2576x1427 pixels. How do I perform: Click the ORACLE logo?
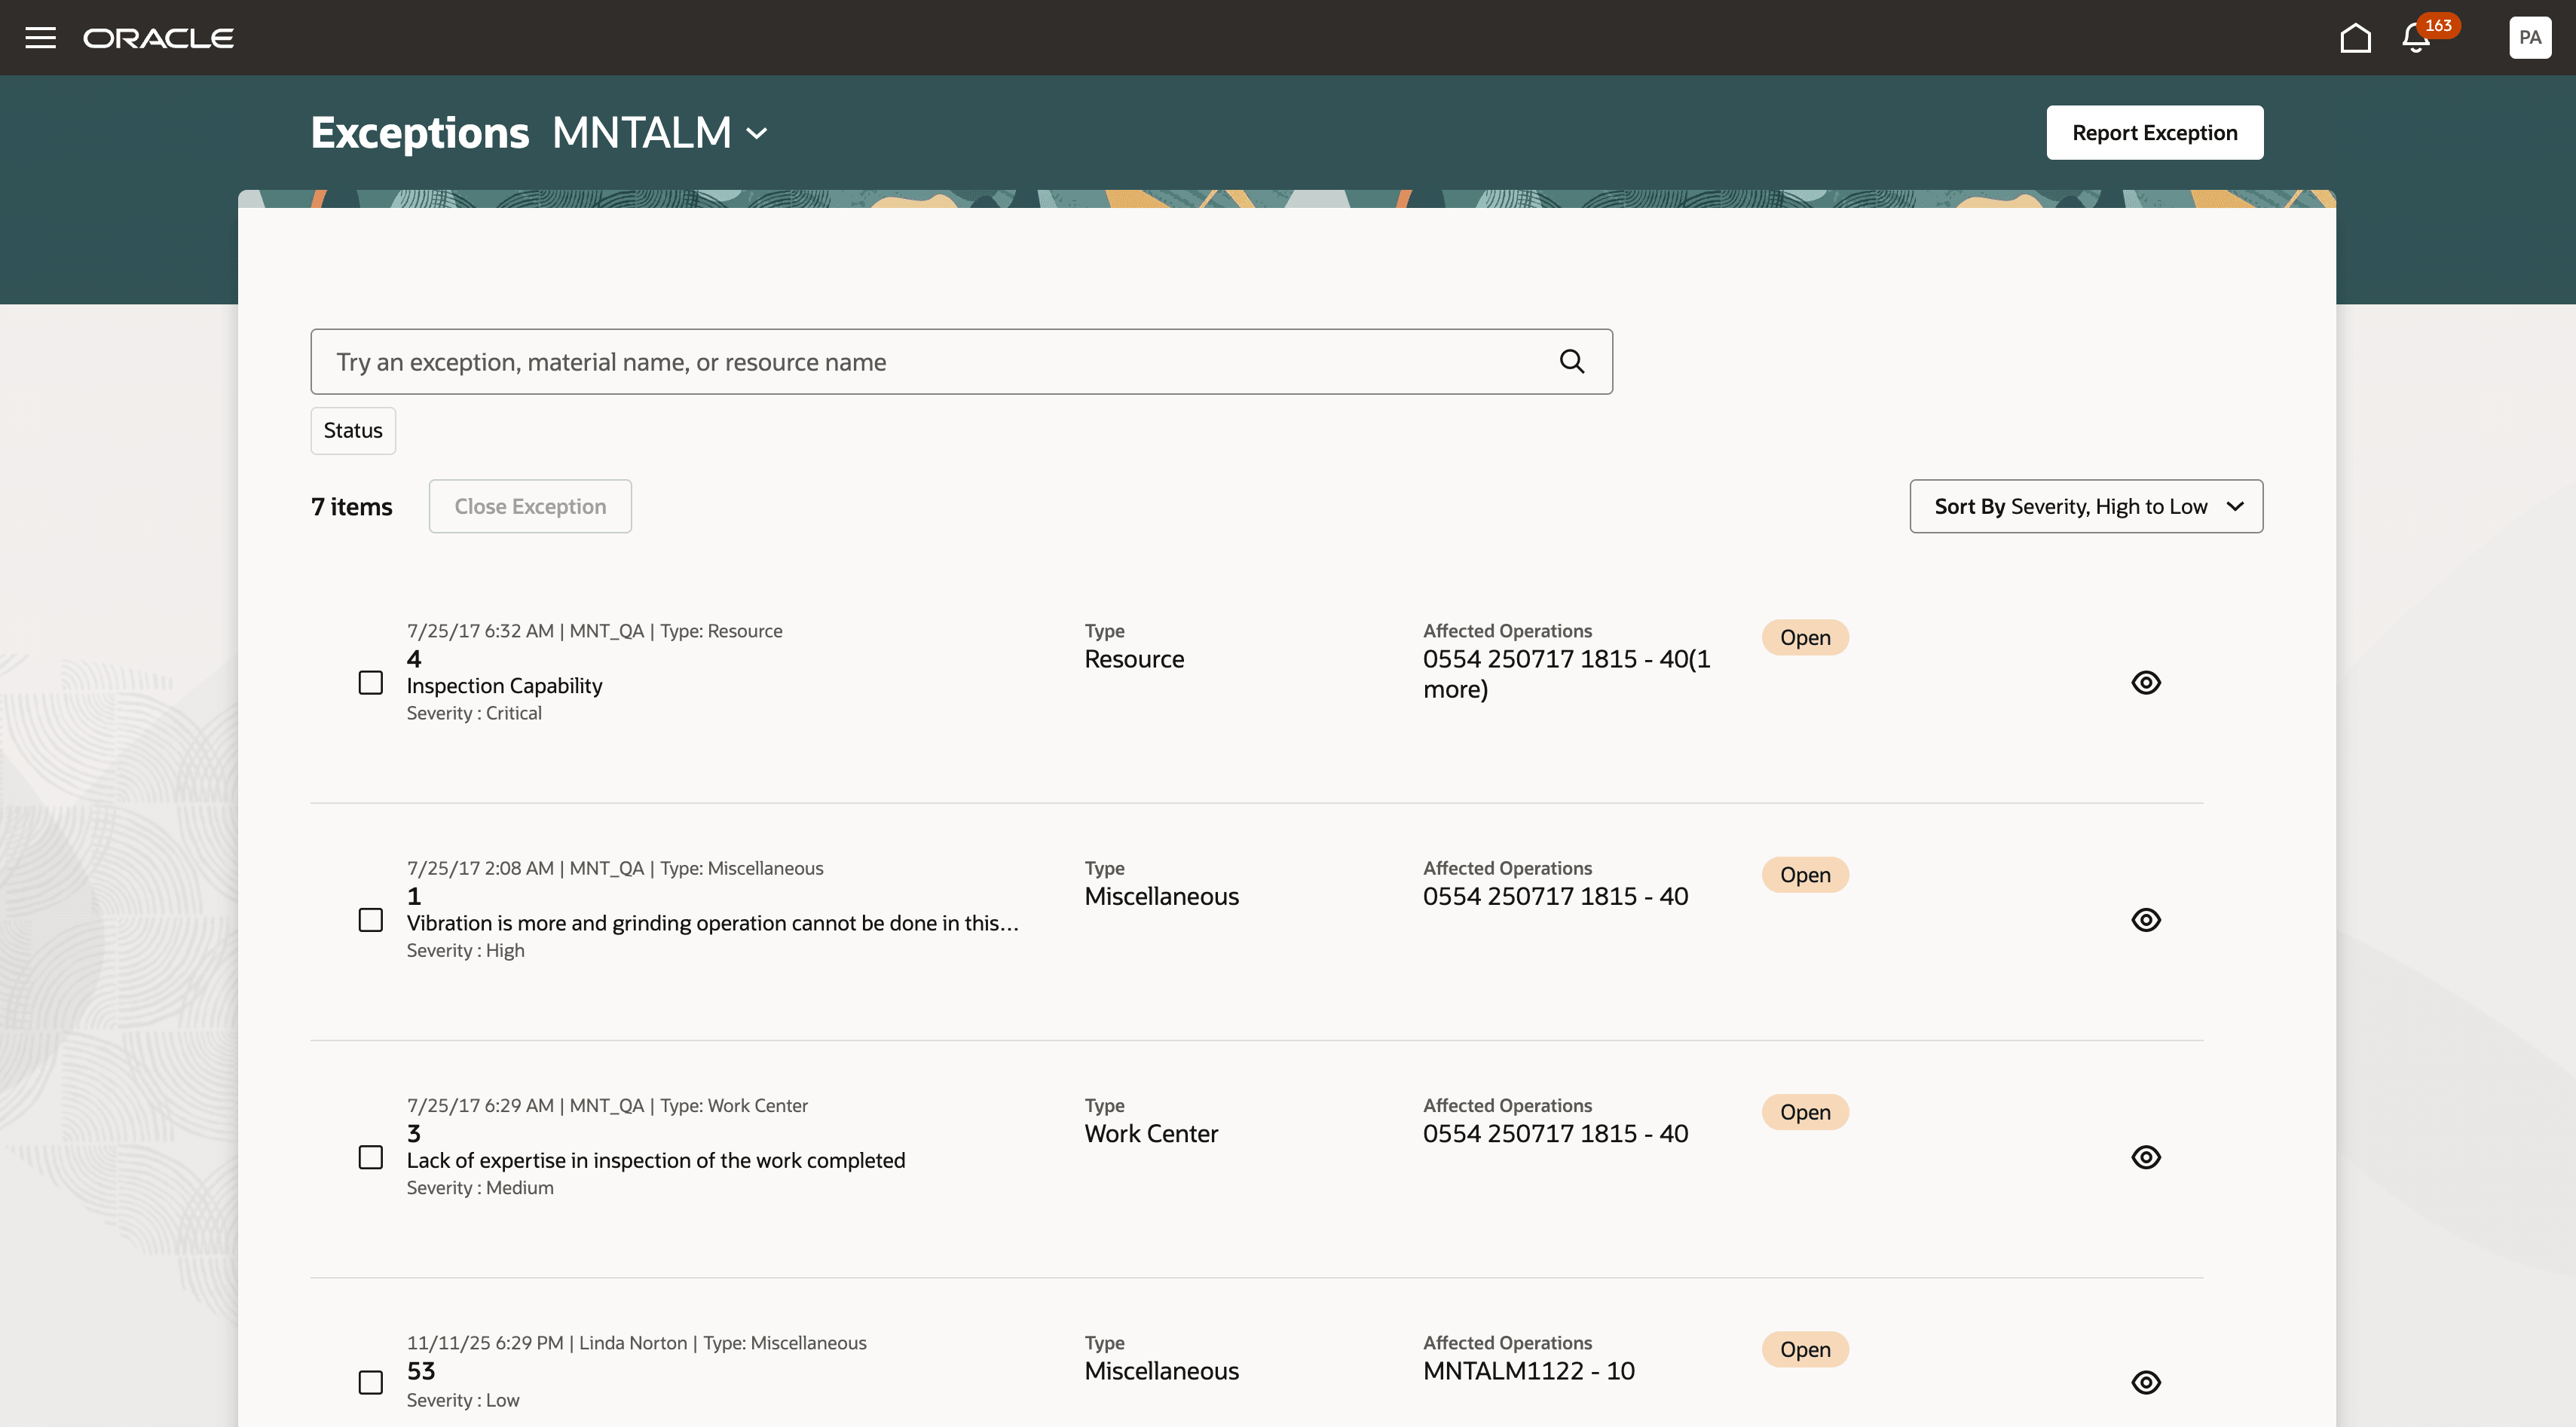pos(158,37)
